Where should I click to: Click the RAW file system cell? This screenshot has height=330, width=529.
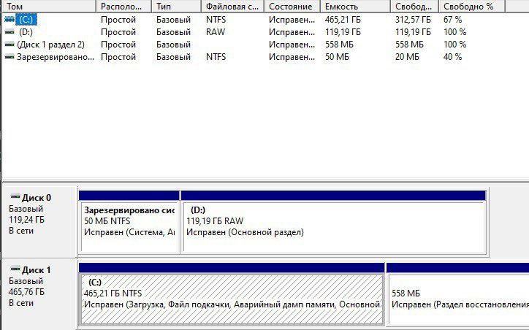216,32
